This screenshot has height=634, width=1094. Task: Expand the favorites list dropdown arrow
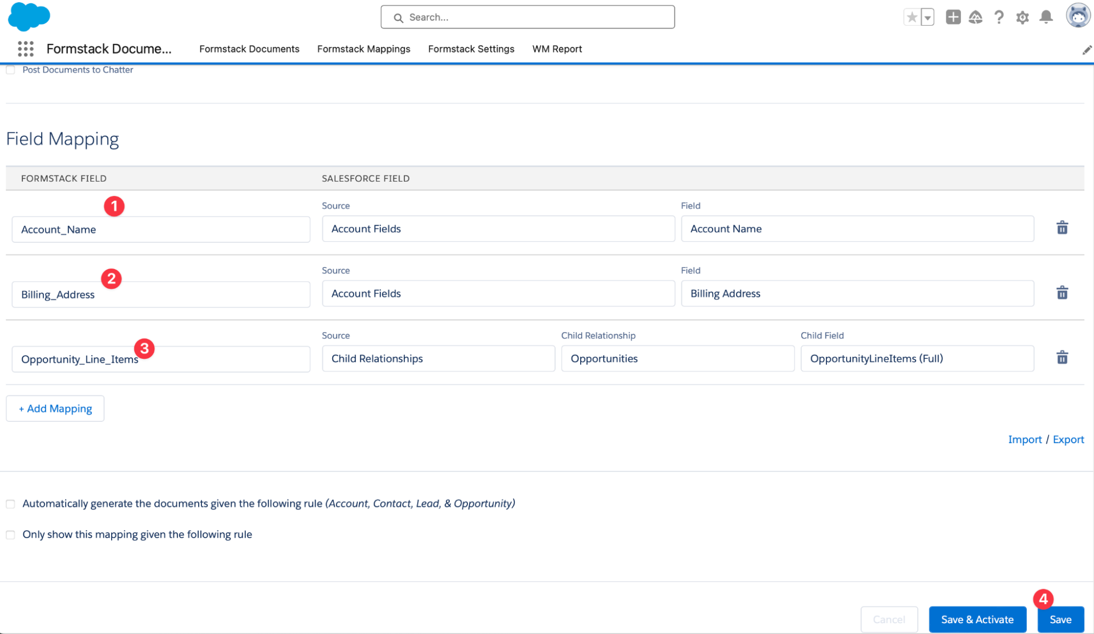pos(927,18)
